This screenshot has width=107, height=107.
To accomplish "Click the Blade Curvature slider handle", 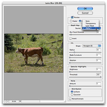I will [x=70, y=58].
